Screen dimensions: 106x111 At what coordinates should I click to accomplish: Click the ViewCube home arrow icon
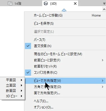[x=64, y=10]
